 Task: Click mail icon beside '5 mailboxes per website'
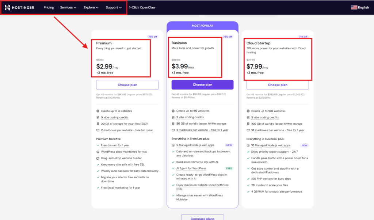pyautogui.click(x=173, y=130)
